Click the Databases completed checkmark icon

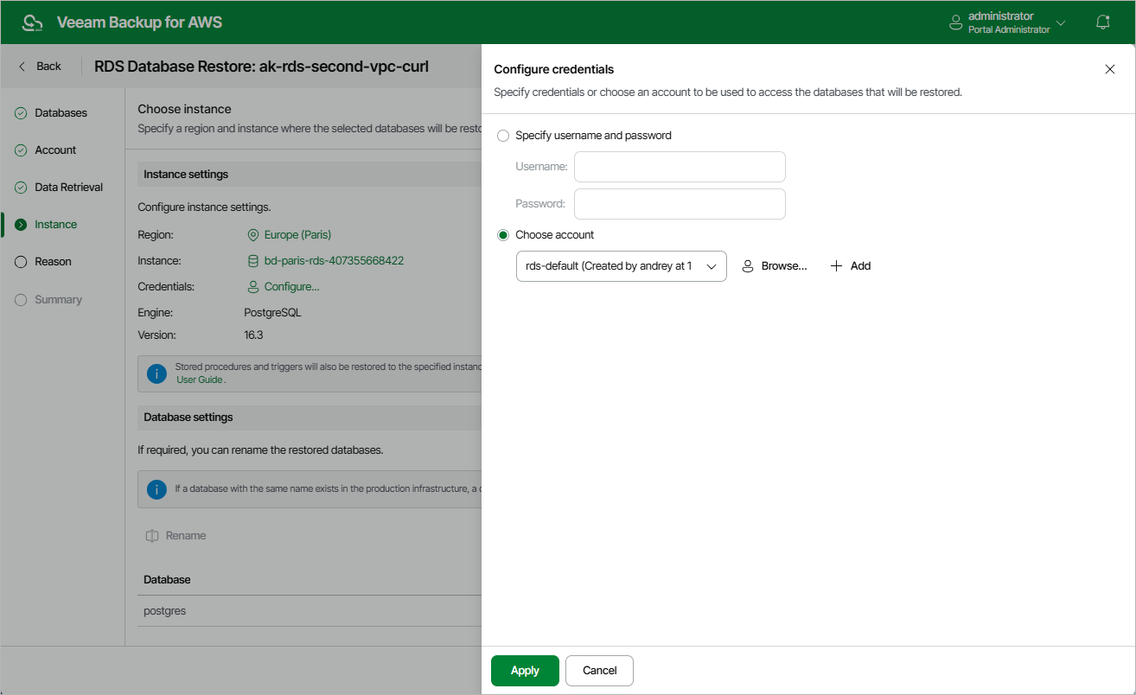pos(21,113)
